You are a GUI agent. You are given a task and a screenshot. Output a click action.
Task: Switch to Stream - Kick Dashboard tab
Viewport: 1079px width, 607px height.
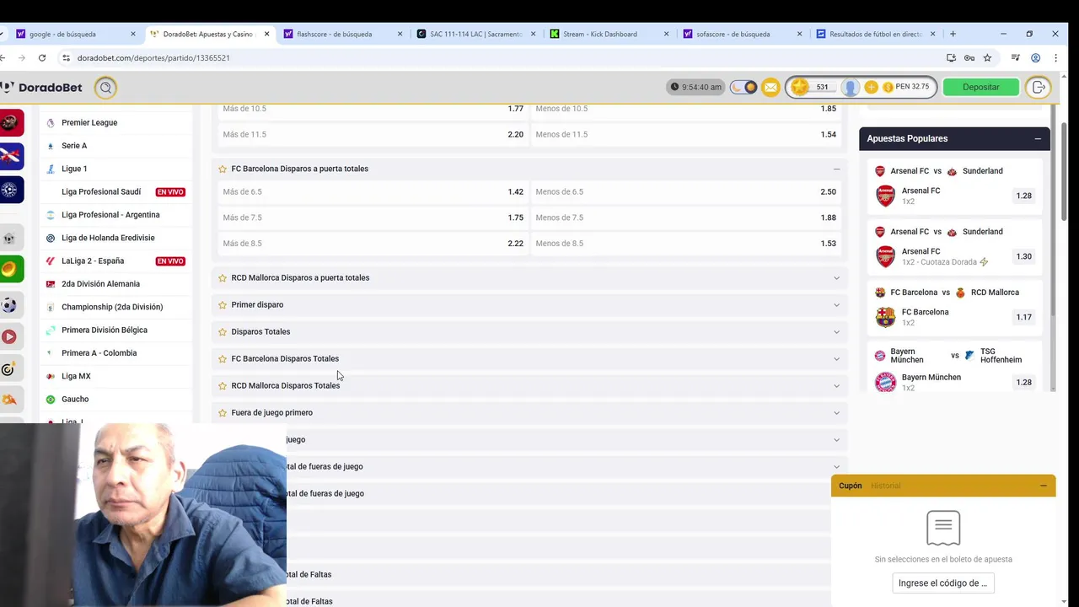point(609,34)
